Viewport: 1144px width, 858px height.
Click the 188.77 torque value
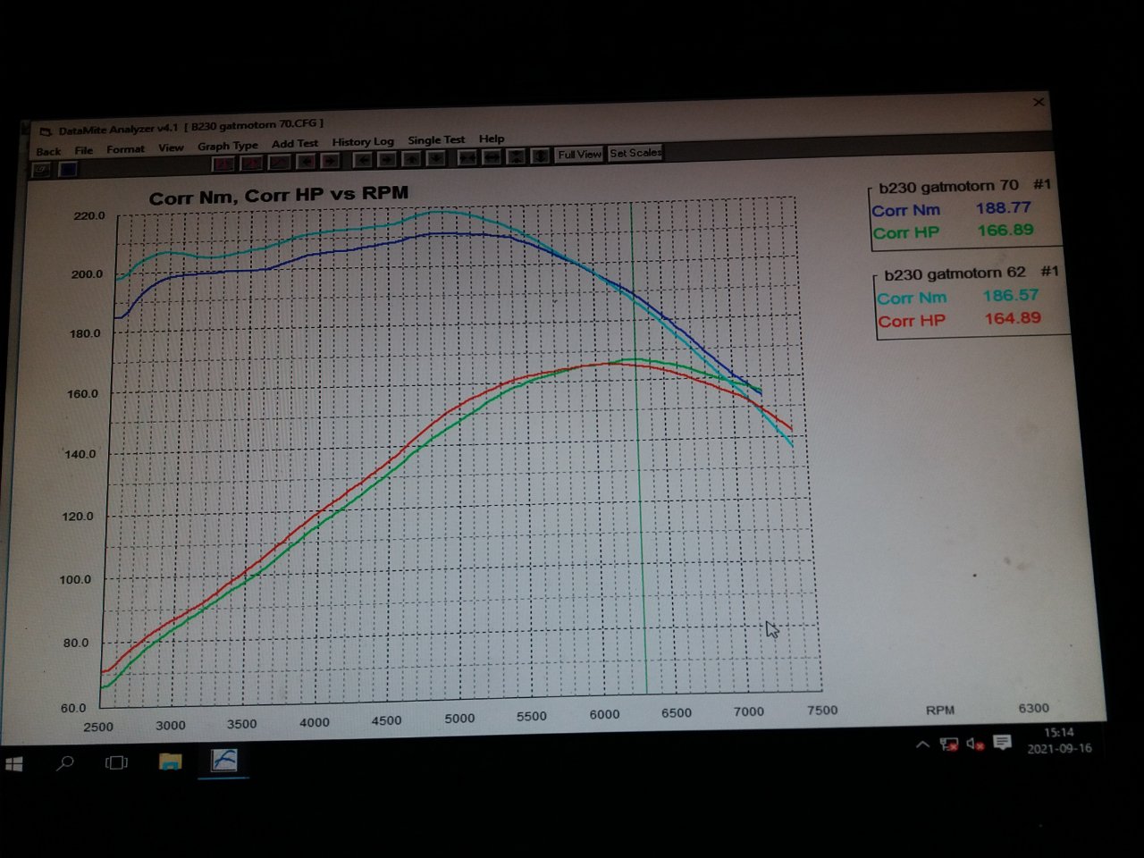tap(1003, 207)
